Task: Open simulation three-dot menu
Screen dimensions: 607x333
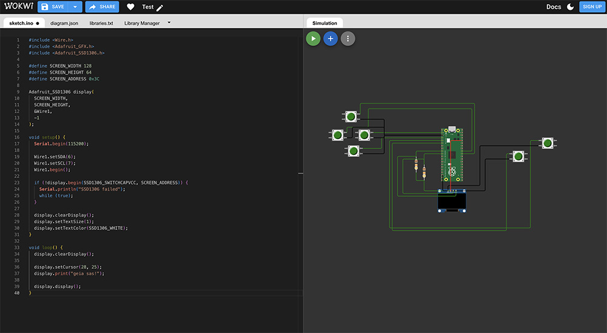Action: pos(348,39)
